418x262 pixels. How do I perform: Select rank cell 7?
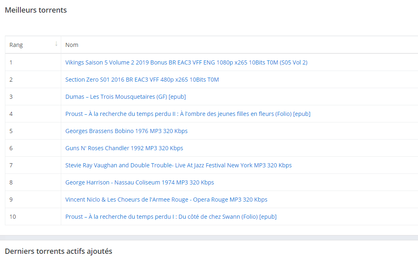[33, 165]
